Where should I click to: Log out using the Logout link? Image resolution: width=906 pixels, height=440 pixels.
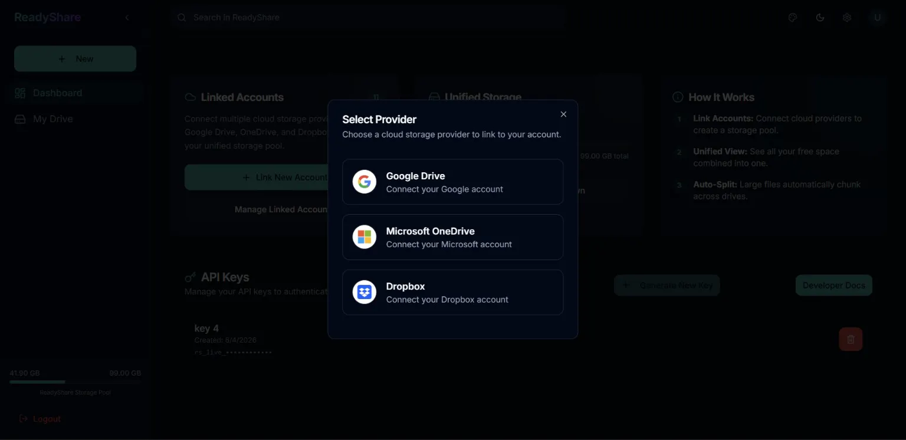(x=40, y=419)
